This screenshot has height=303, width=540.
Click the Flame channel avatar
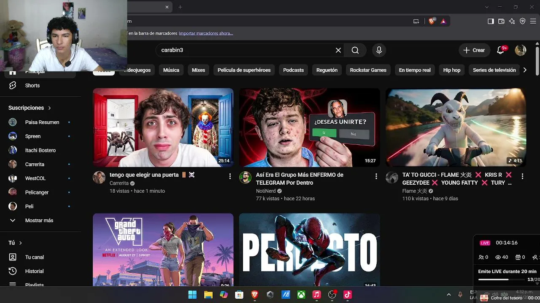392,178
